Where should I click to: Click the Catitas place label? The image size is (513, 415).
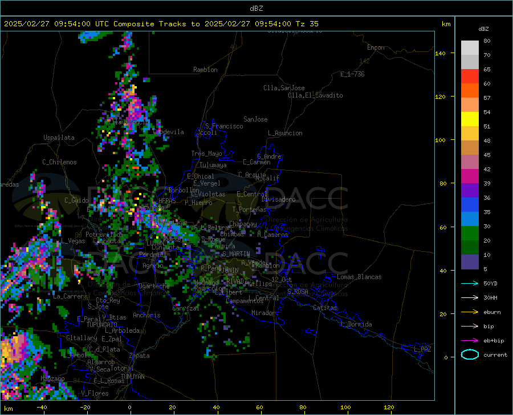325,308
